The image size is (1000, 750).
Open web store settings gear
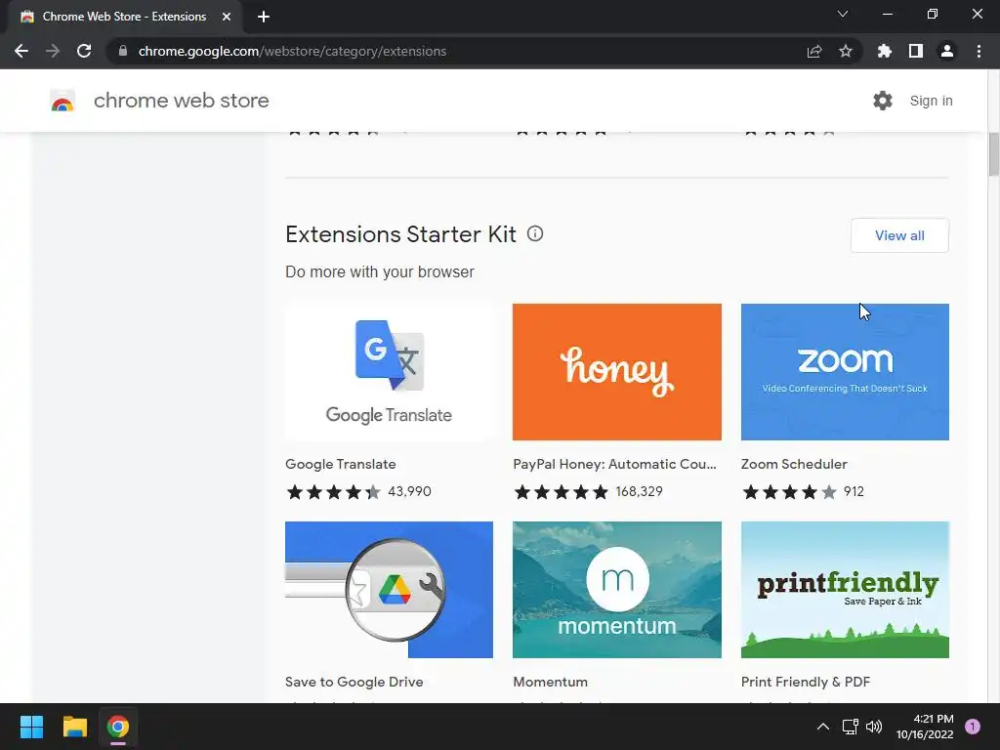(883, 101)
